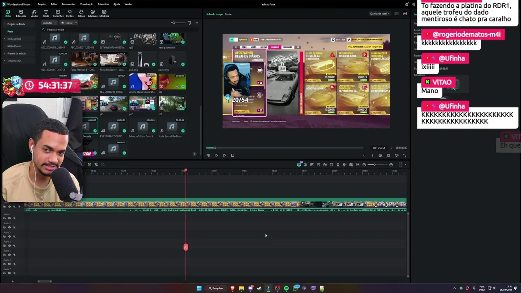Screen dimensions: 521x293
Task: Switch to the Linha do tempo preview tab
Action: (x=214, y=14)
